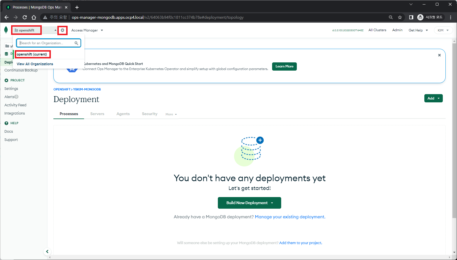Open the KIM user menu
This screenshot has width=457, height=260.
(x=443, y=30)
